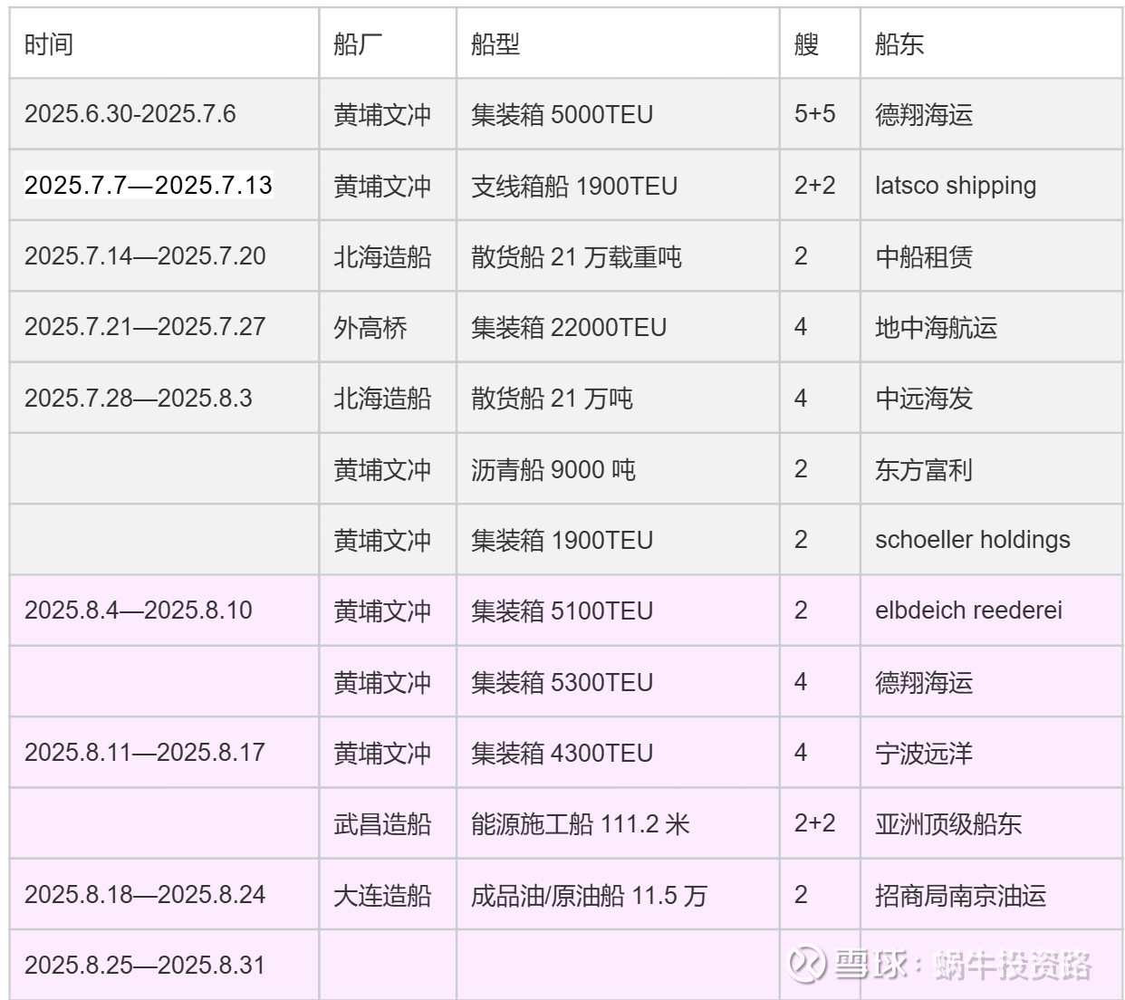Click the latsco shipping owner cell

955,186
